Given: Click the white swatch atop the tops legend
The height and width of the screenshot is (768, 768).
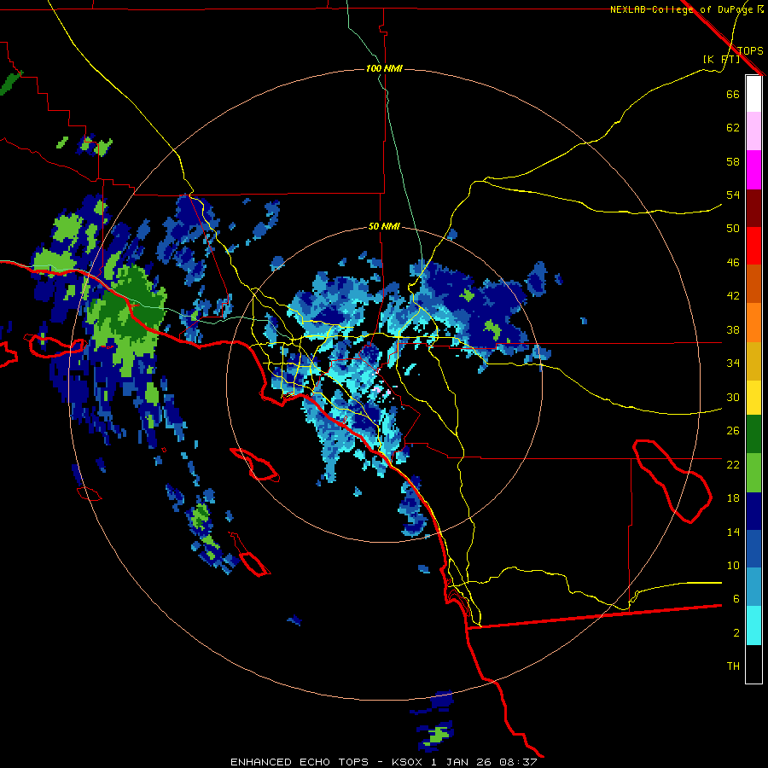Looking at the screenshot, I should pyautogui.click(x=753, y=94).
